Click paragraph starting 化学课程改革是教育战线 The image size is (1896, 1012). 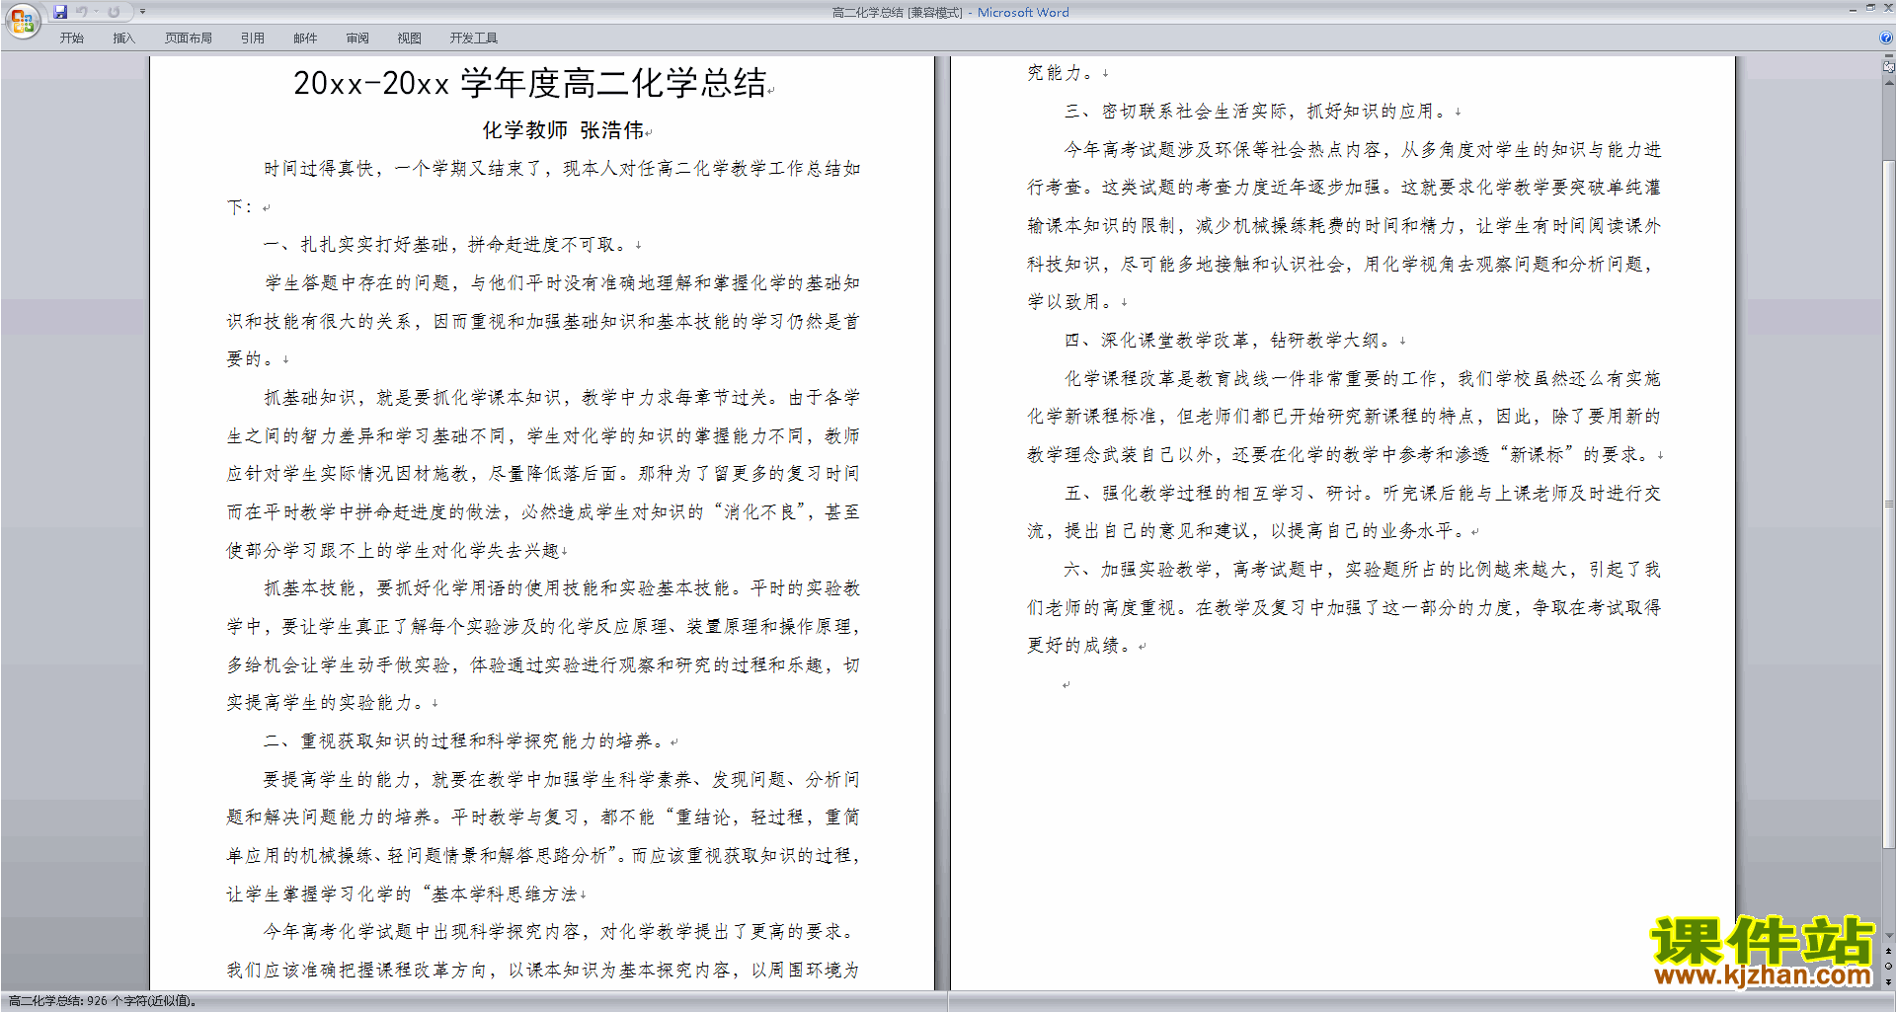coord(1344,417)
